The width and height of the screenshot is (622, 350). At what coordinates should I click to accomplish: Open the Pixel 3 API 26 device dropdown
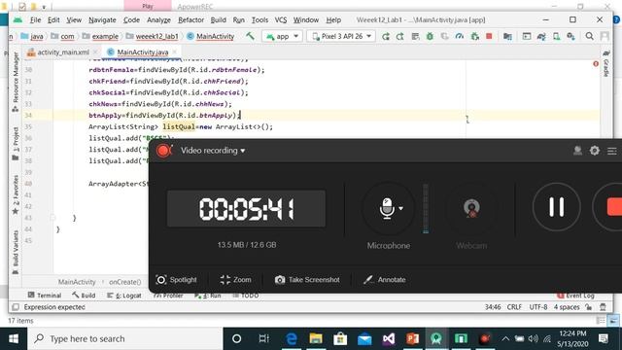tap(341, 36)
